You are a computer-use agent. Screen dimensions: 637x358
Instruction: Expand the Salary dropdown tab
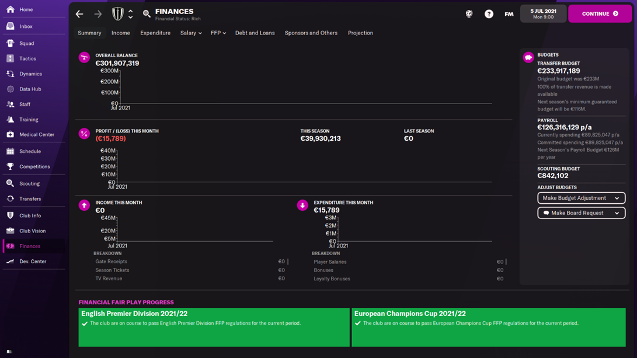click(190, 33)
